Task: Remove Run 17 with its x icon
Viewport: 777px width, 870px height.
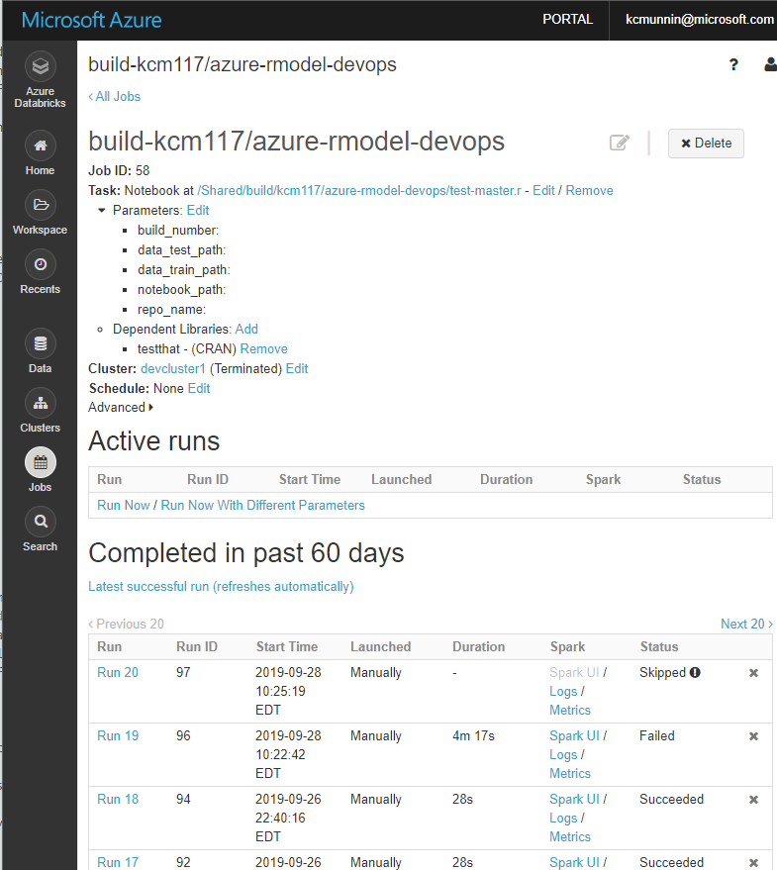Action: tap(753, 863)
